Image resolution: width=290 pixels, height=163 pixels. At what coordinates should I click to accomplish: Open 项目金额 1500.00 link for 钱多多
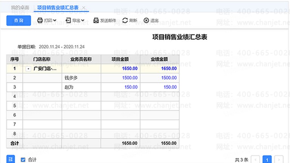[130, 78]
